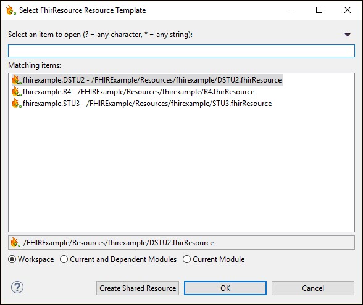363x305 pixels.
Task: Focus the item search text field
Action: pyautogui.click(x=181, y=51)
